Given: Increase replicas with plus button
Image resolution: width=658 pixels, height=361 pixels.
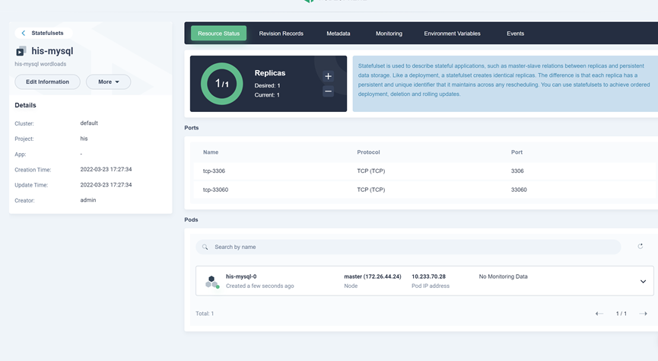Looking at the screenshot, I should tap(328, 76).
